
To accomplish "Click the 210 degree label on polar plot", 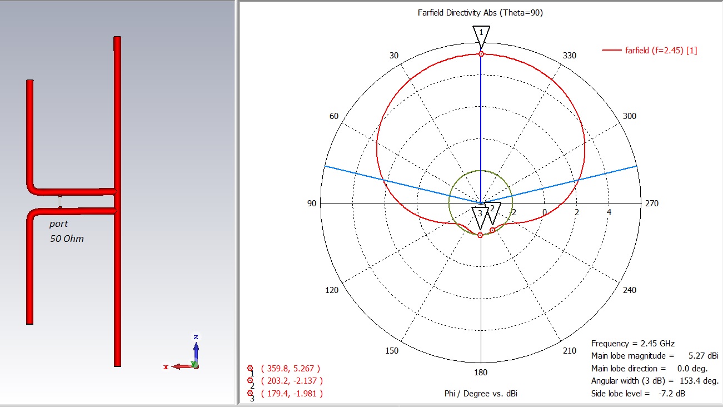I will pyautogui.click(x=570, y=351).
